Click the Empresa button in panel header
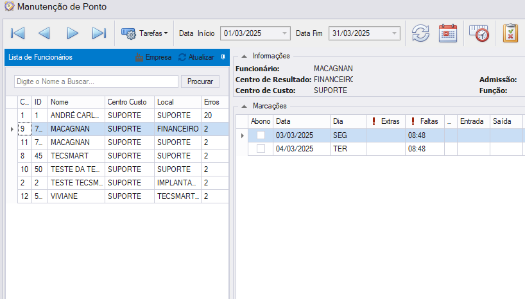 click(x=153, y=57)
